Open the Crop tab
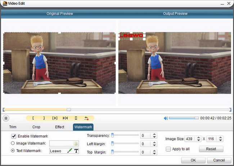This screenshot has width=234, height=166. pos(36,127)
